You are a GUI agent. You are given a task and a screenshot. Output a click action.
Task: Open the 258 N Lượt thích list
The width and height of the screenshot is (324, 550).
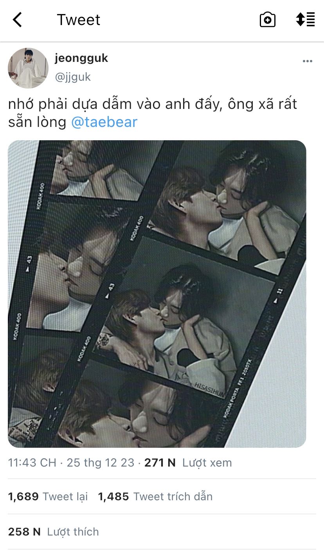[x=54, y=532]
